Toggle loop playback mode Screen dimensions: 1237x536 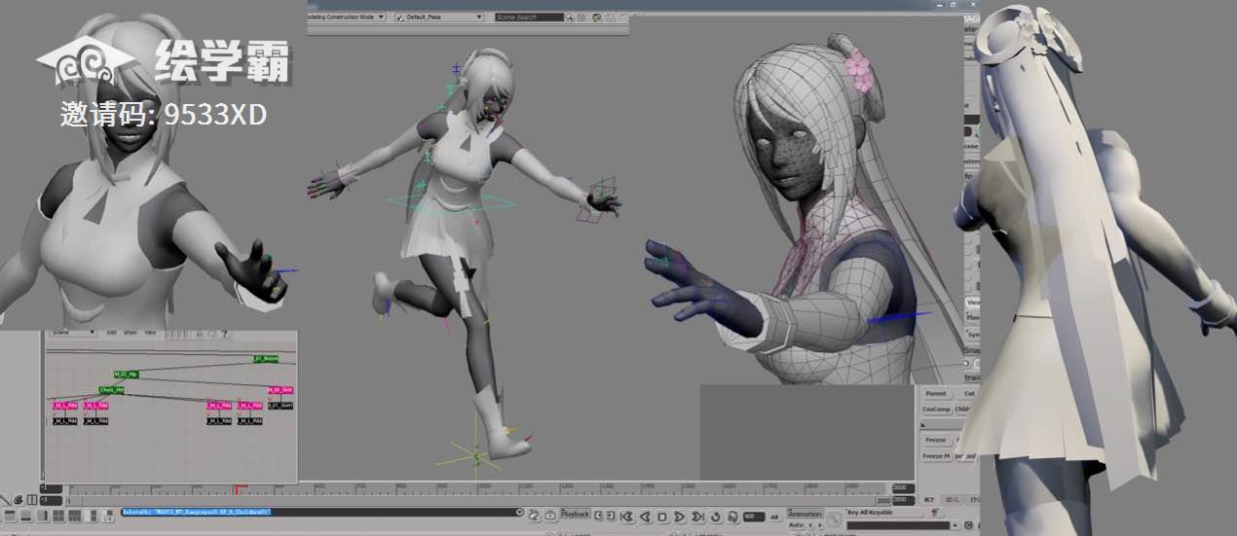(x=716, y=517)
